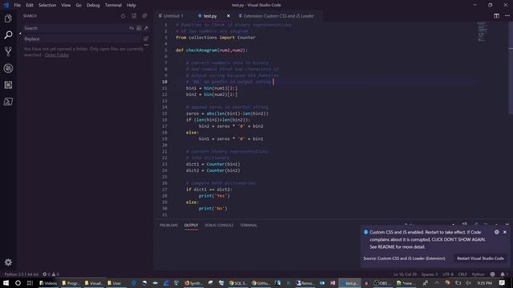Switch to Extension: Custom CSS and JS Loader tab
The image size is (513, 288).
[278, 16]
